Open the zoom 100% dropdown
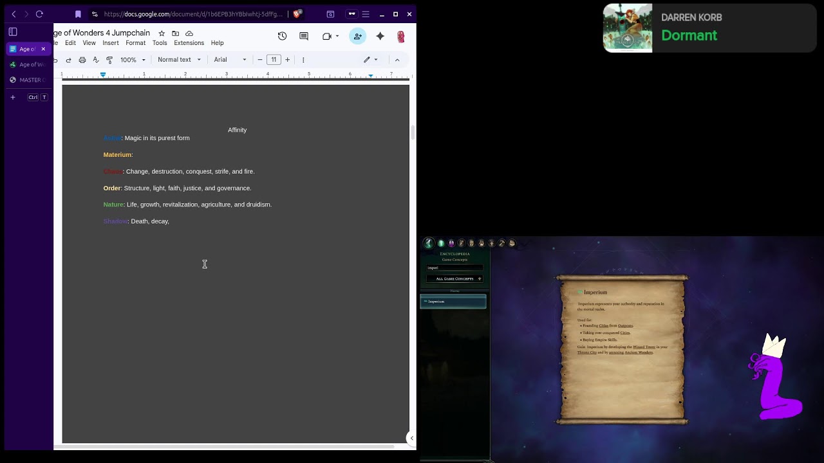Viewport: 824px width, 463px height. (x=134, y=60)
